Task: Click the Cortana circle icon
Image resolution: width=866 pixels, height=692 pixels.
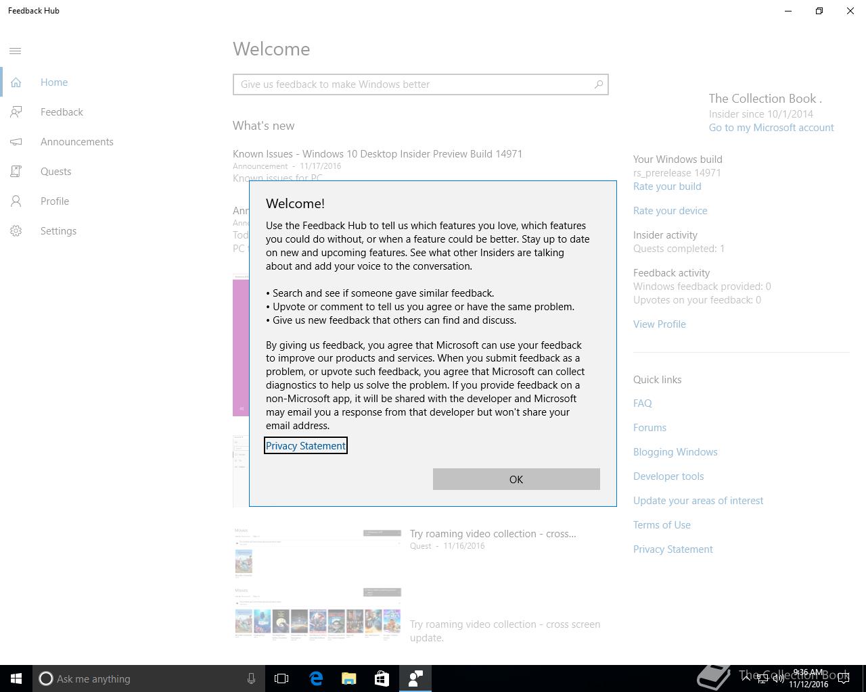Action: [45, 678]
